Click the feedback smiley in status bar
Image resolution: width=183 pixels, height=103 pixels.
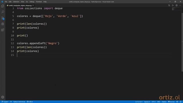[x=177, y=102]
